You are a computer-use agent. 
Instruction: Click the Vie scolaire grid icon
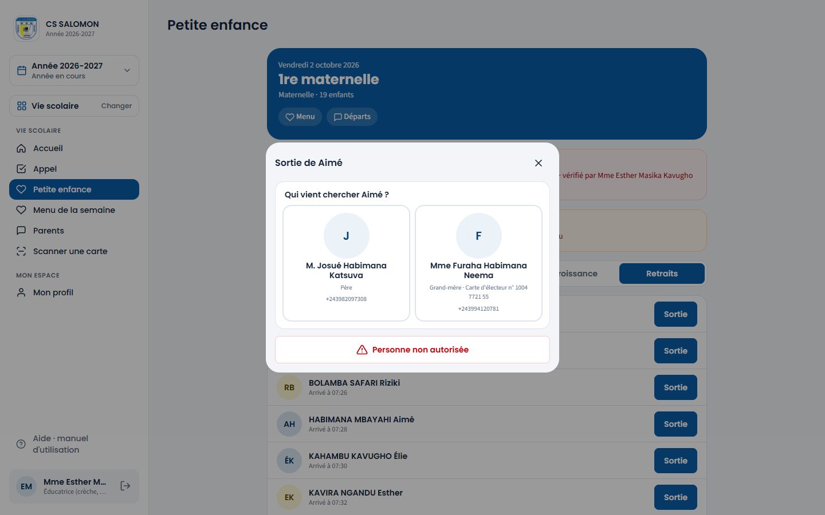[x=22, y=106]
